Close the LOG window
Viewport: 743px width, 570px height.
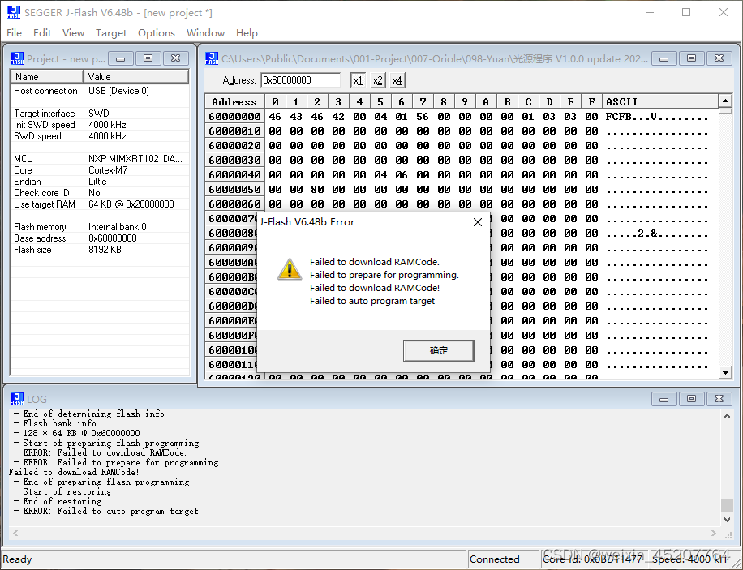(719, 399)
